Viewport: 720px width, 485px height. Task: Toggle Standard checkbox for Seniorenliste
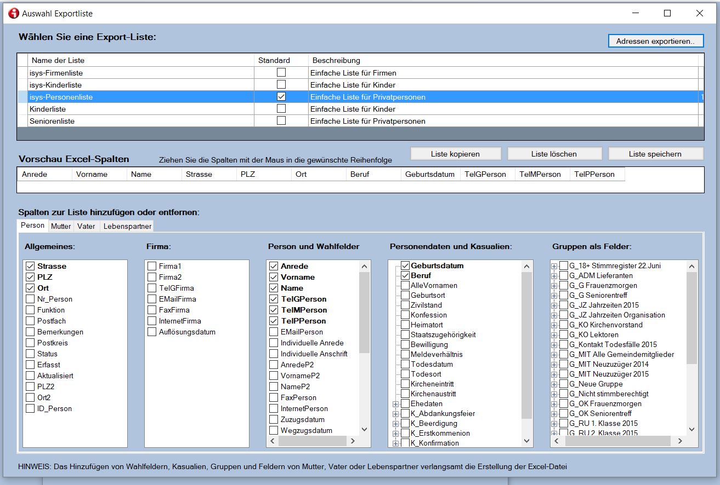coord(281,120)
